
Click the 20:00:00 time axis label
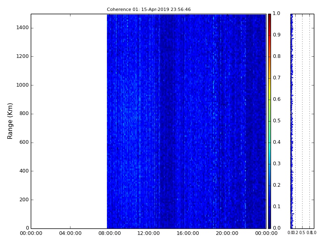pyautogui.click(x=227, y=234)
